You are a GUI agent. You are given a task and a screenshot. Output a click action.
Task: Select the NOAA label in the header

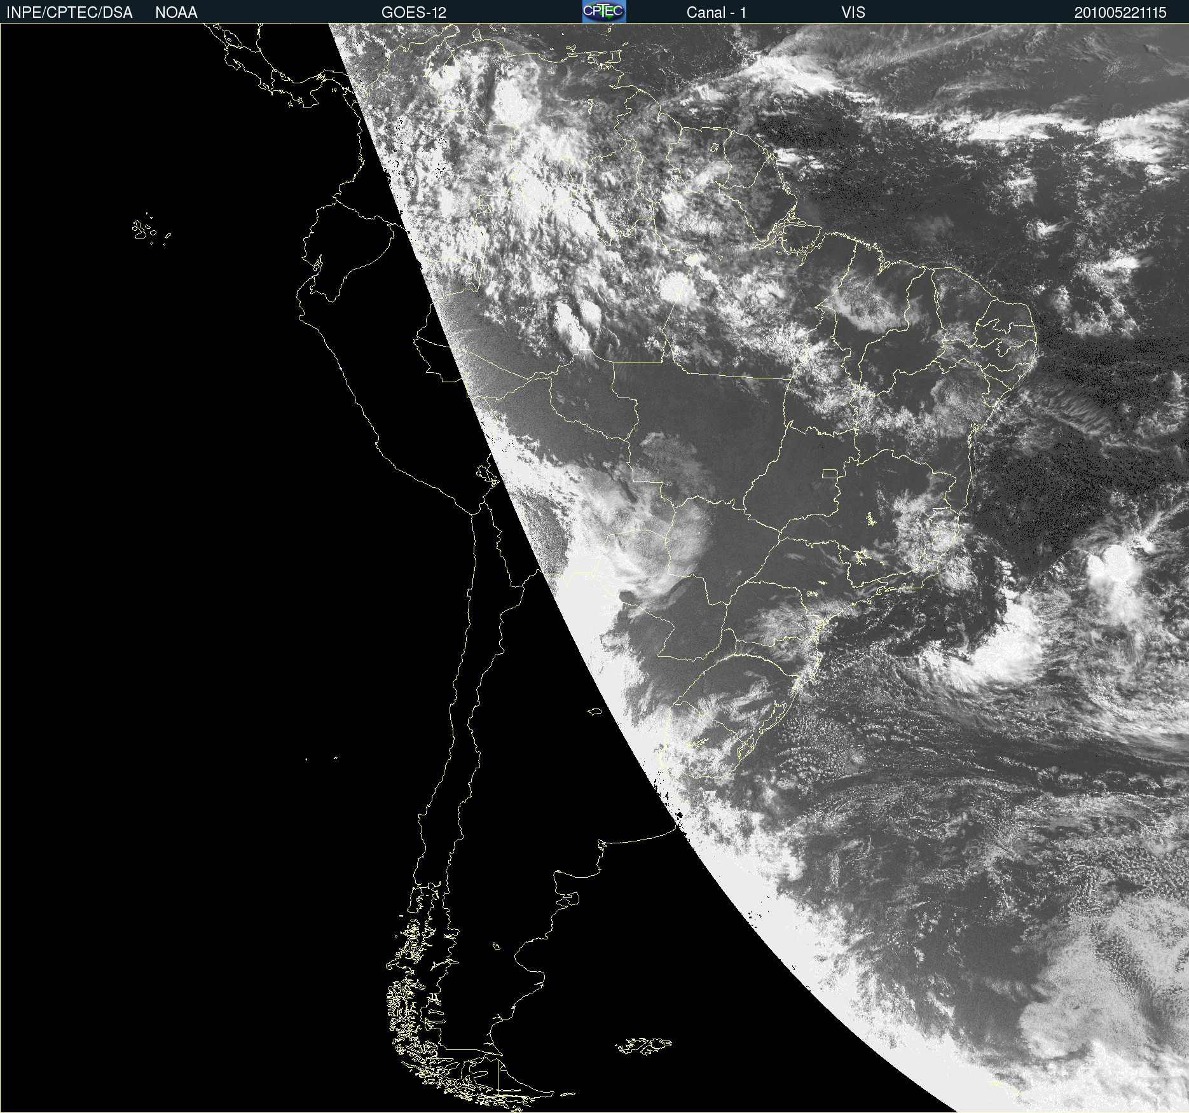[176, 13]
